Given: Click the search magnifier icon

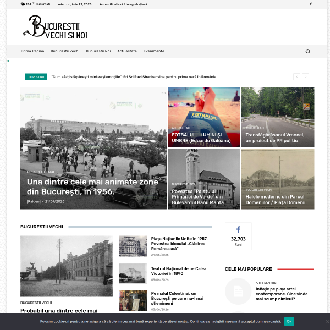Looking at the screenshot, I should pyautogui.click(x=307, y=51).
